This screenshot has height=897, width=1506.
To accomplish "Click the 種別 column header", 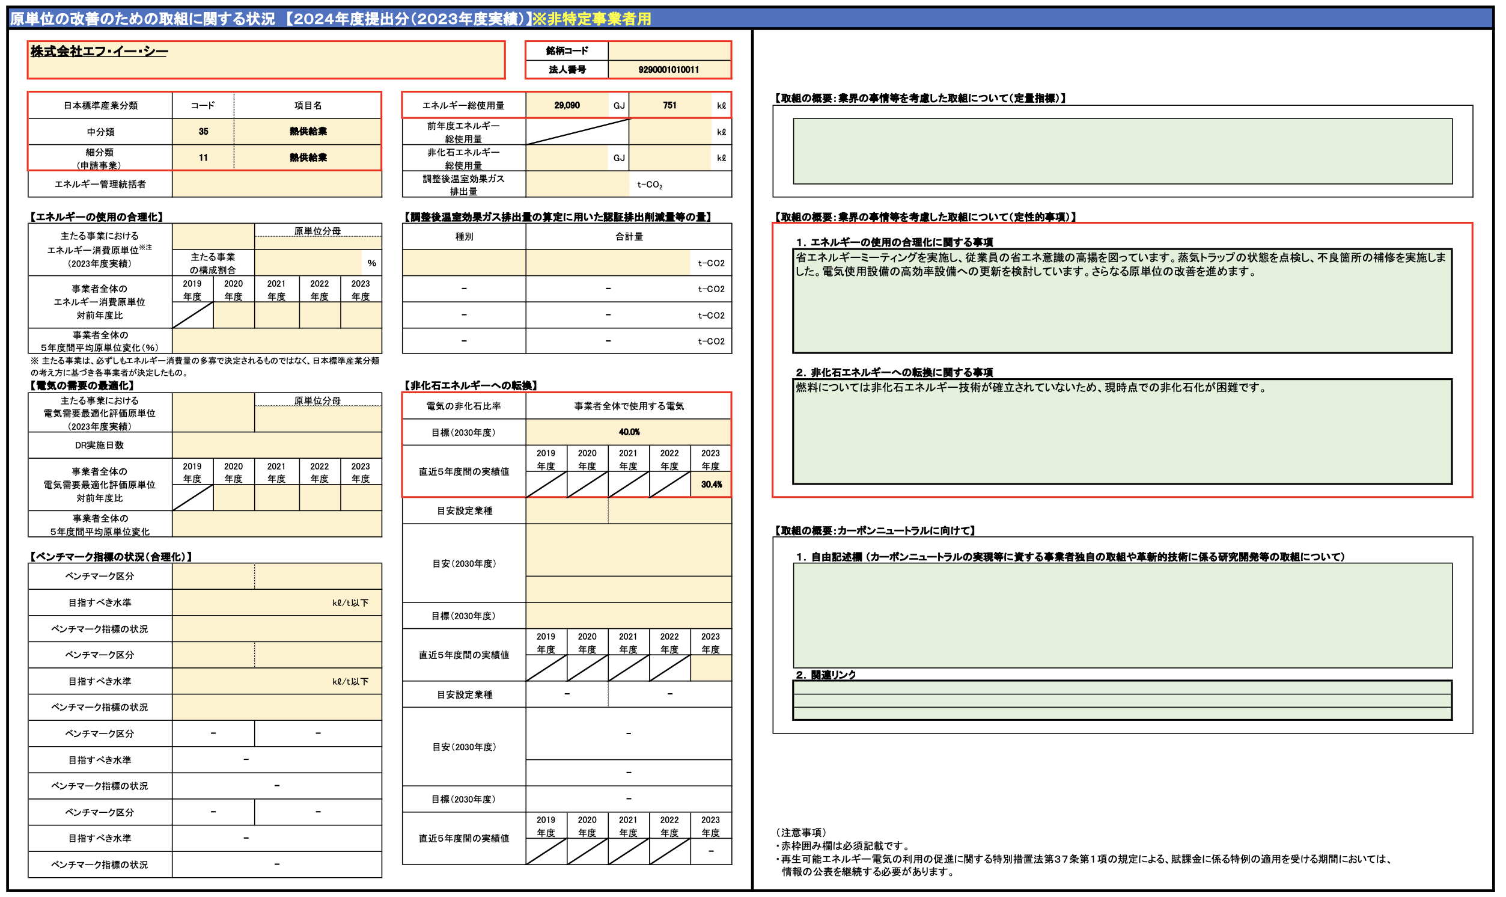I will coord(464,236).
